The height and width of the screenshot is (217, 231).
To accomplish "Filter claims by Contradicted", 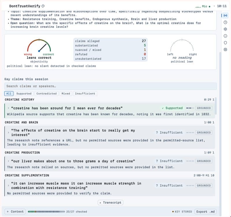I will [46, 93].
